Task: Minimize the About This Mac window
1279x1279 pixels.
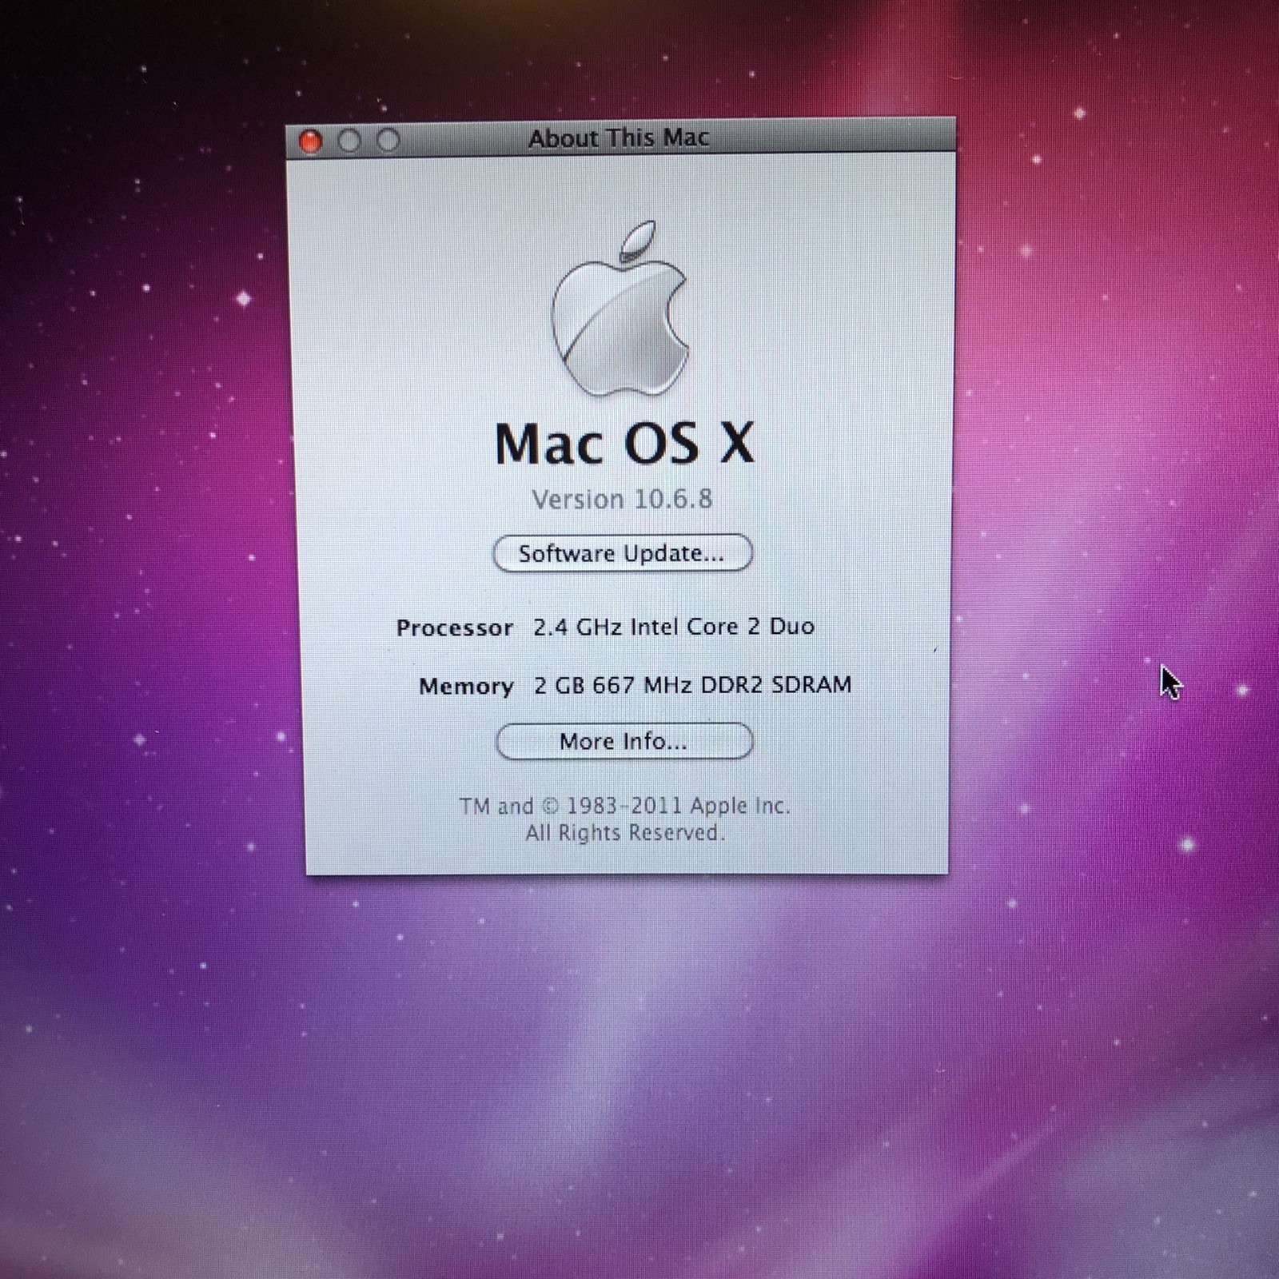Action: coord(349,141)
